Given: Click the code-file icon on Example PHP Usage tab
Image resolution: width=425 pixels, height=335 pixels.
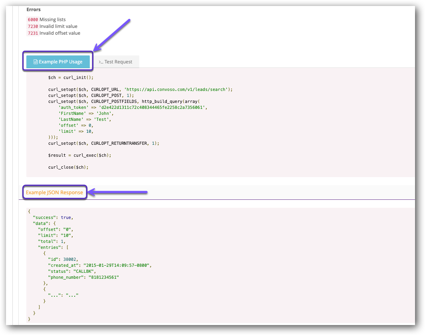Looking at the screenshot, I should (x=36, y=61).
